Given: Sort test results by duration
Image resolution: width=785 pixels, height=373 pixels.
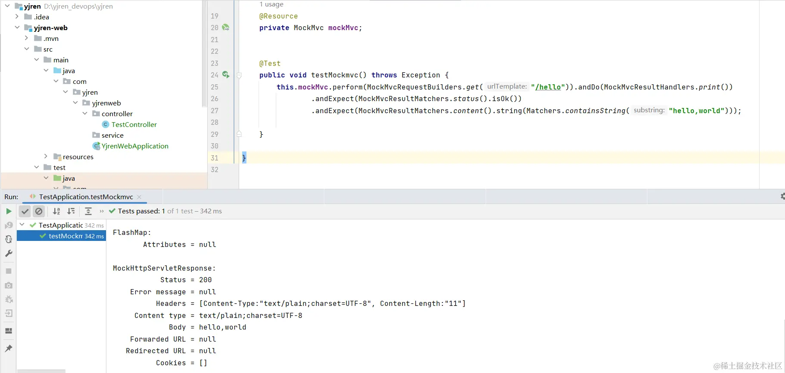Looking at the screenshot, I should coord(71,211).
